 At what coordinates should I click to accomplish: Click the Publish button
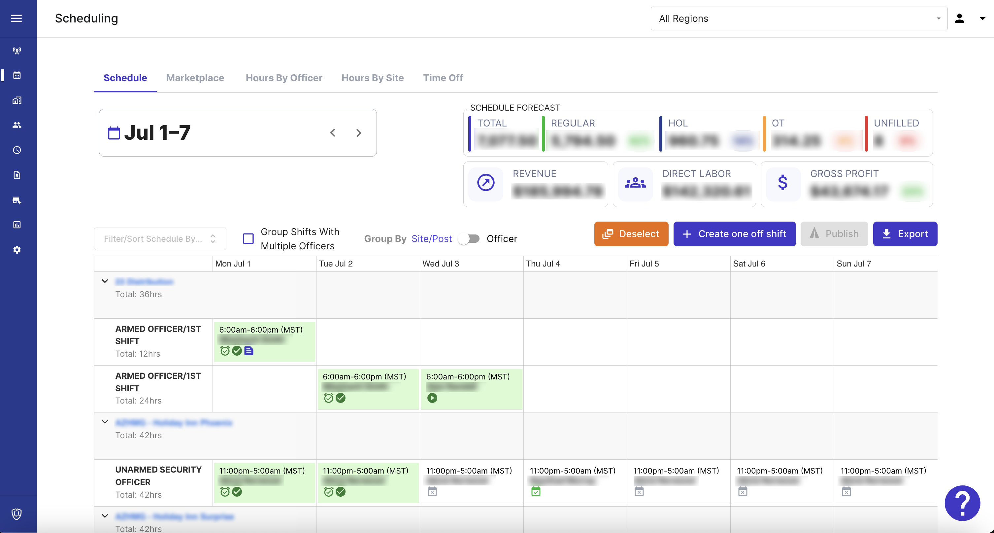click(x=834, y=234)
